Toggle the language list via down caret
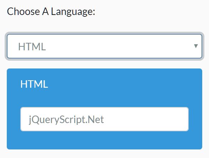The image size is (209, 158). [x=196, y=46]
